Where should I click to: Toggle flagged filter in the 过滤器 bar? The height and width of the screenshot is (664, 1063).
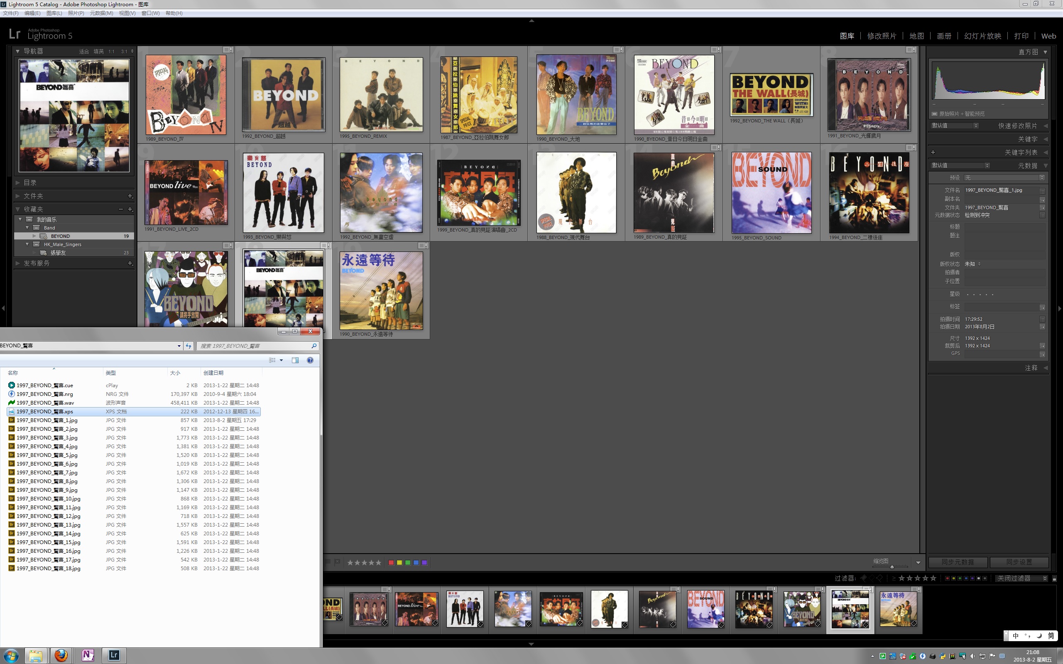pyautogui.click(x=864, y=578)
